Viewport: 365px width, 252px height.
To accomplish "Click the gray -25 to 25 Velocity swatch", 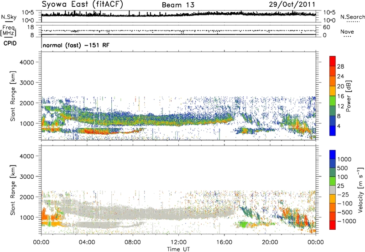I will [333, 190].
